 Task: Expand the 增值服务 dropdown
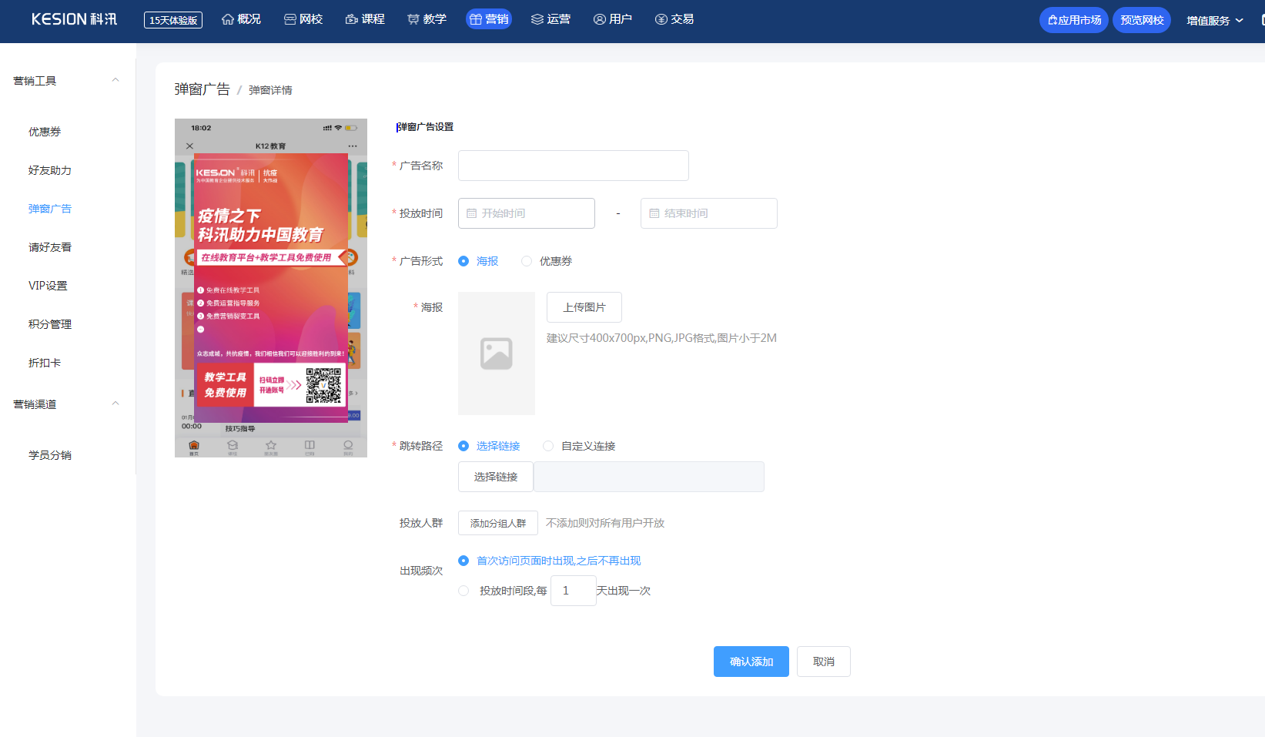point(1214,20)
